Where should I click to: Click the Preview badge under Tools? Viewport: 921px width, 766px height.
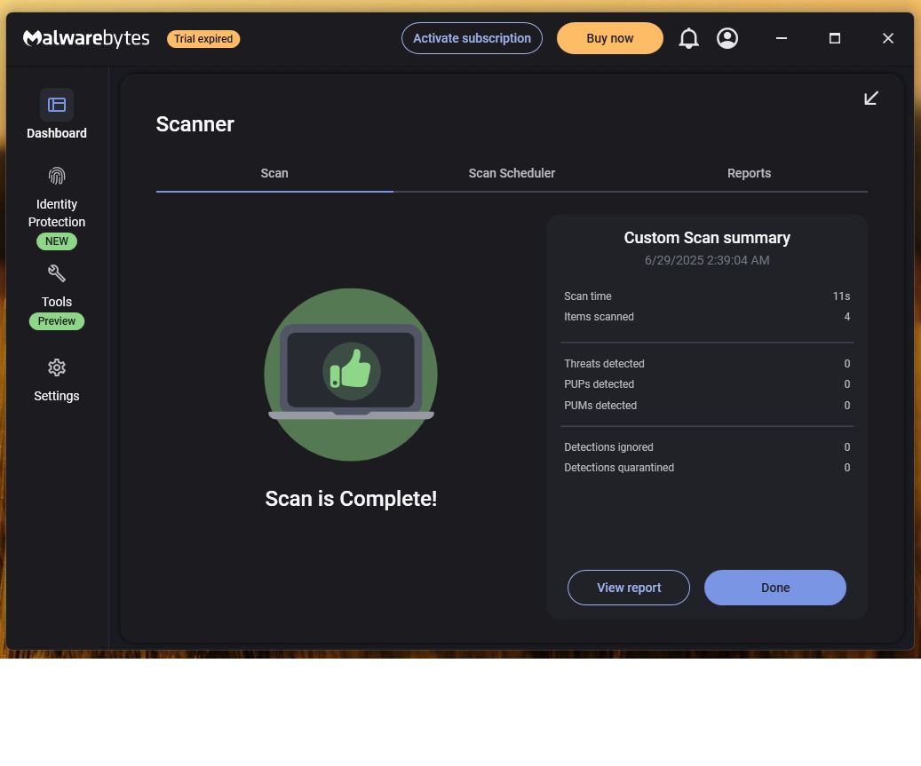click(56, 321)
